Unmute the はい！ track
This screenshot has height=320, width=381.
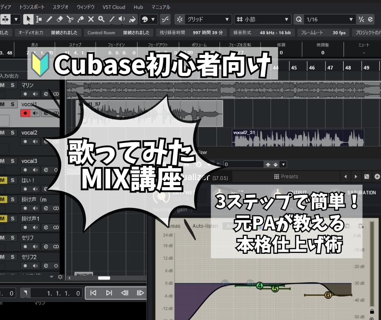[2, 180]
